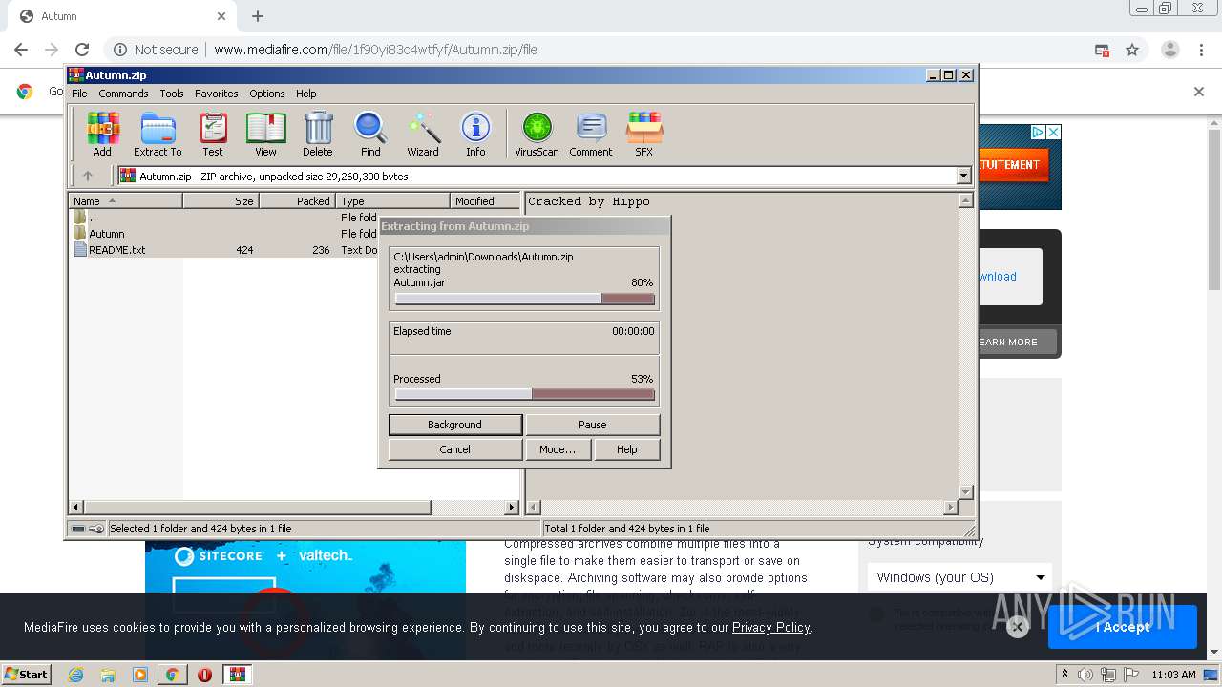Click the Mode... button

pyautogui.click(x=558, y=449)
